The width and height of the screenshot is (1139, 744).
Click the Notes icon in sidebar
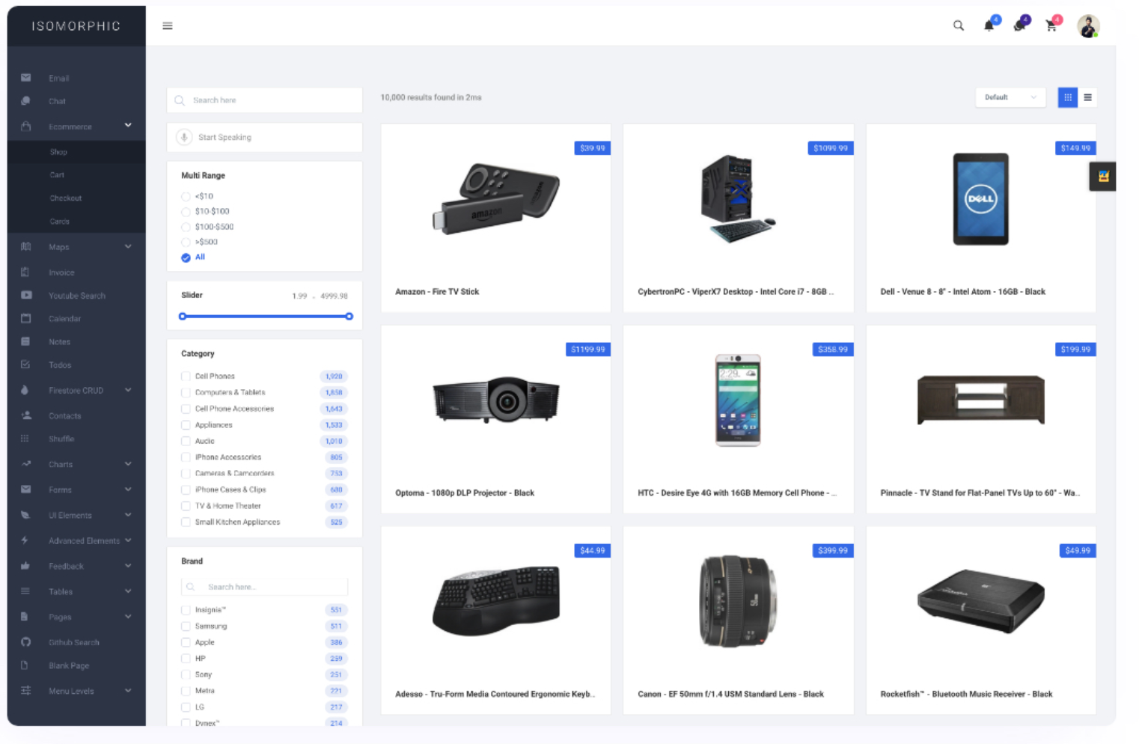click(x=25, y=342)
